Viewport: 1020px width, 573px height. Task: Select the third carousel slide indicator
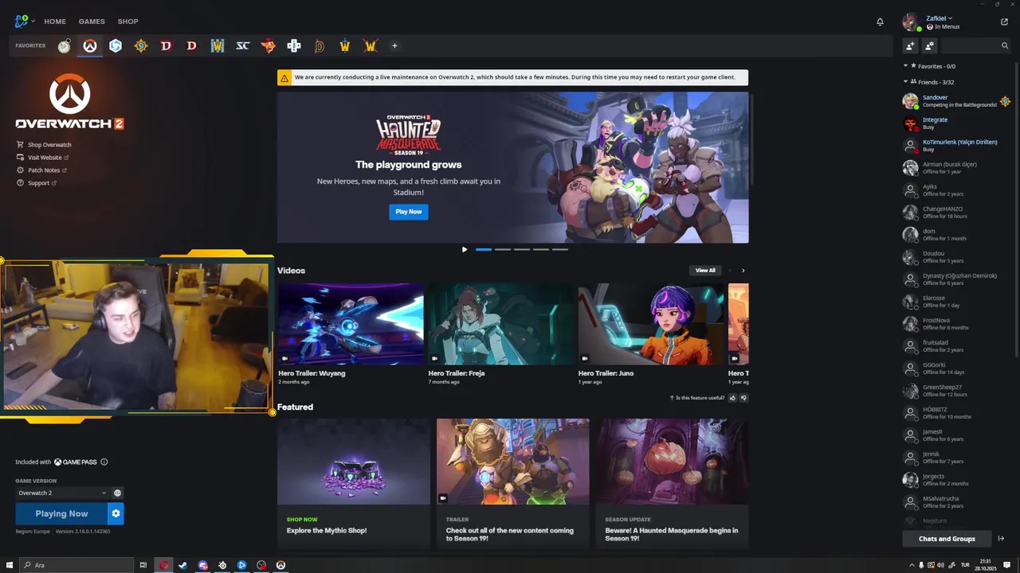[521, 249]
